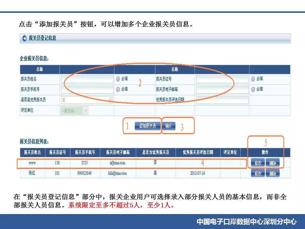Viewport: 305px width, 229px height.
Task: Click the 必填 icon beside 报关员证号 field
Action: (x=253, y=79)
